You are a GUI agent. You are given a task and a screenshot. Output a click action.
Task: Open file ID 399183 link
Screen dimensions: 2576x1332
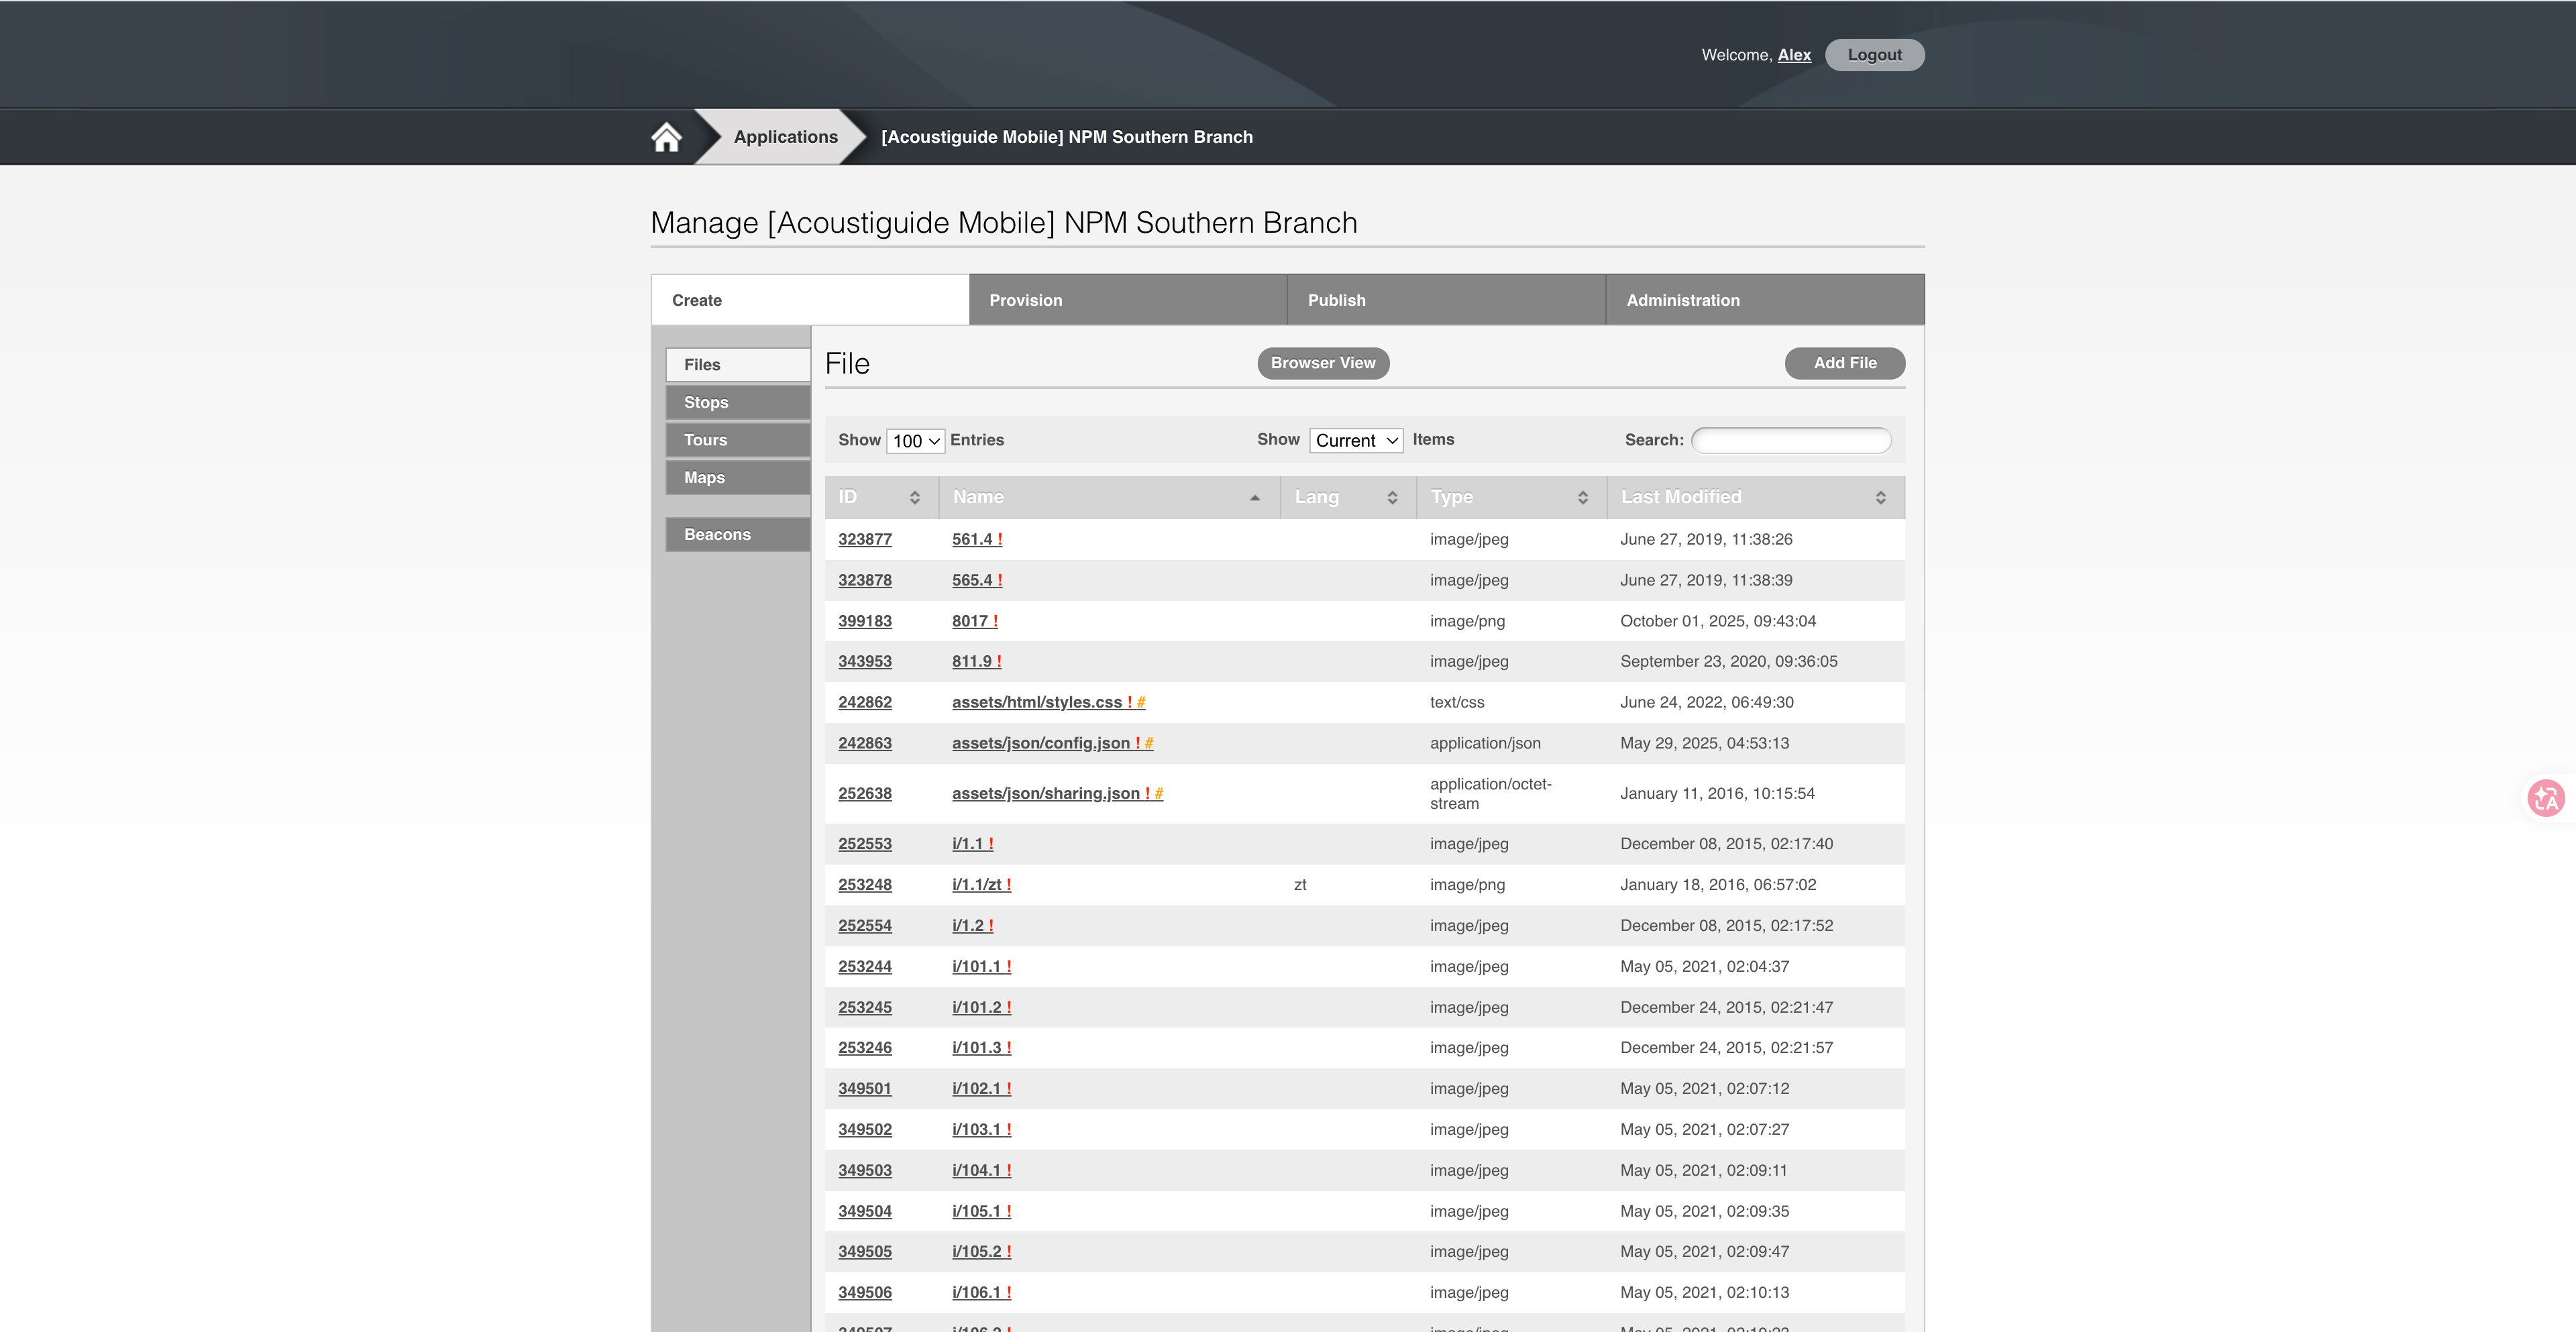[864, 621]
